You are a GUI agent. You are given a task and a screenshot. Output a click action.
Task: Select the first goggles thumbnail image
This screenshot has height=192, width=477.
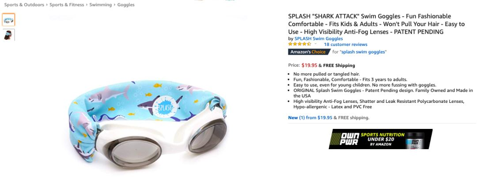coord(8,20)
